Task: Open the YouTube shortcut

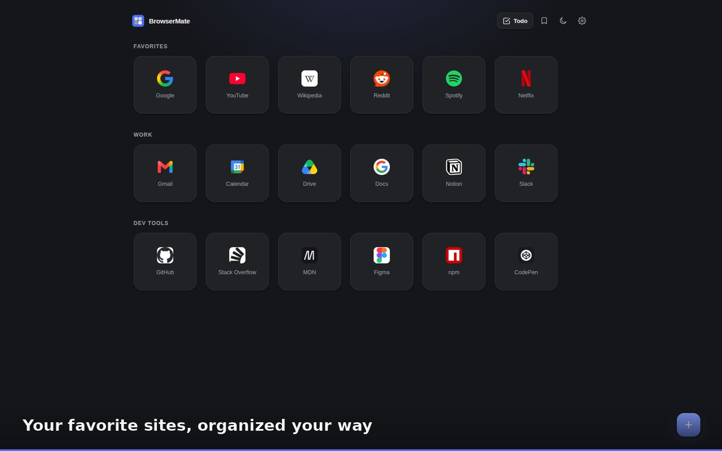Action: (x=237, y=85)
